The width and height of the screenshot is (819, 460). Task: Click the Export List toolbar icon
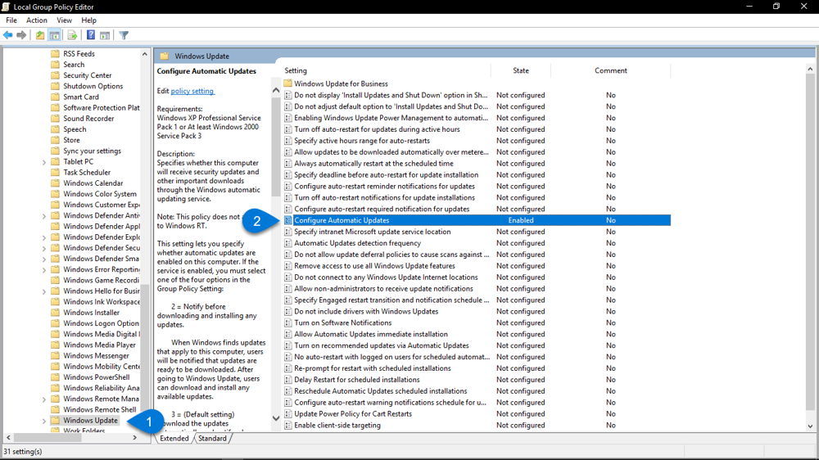click(73, 35)
